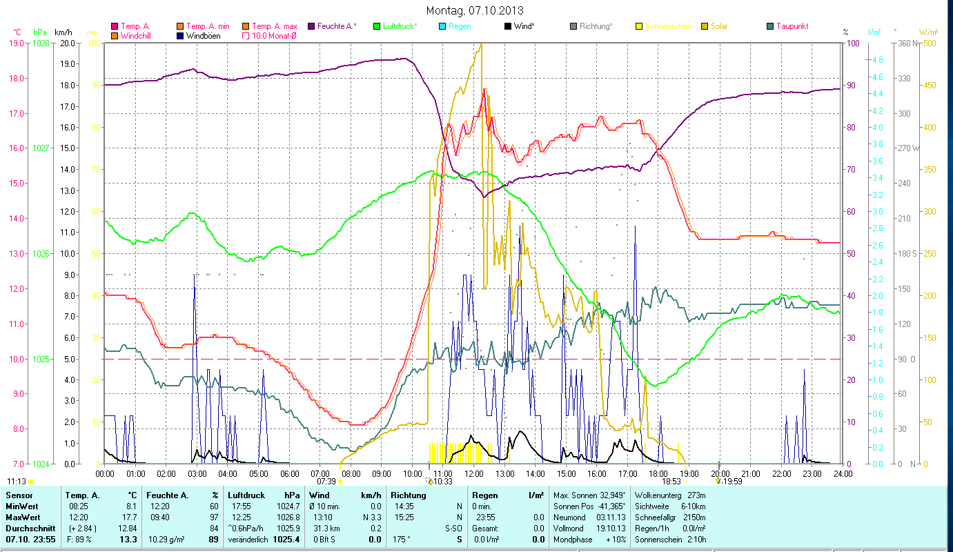Screen dimensions: 953x552
Task: Click the min temperature value 8.1
Action: point(132,506)
